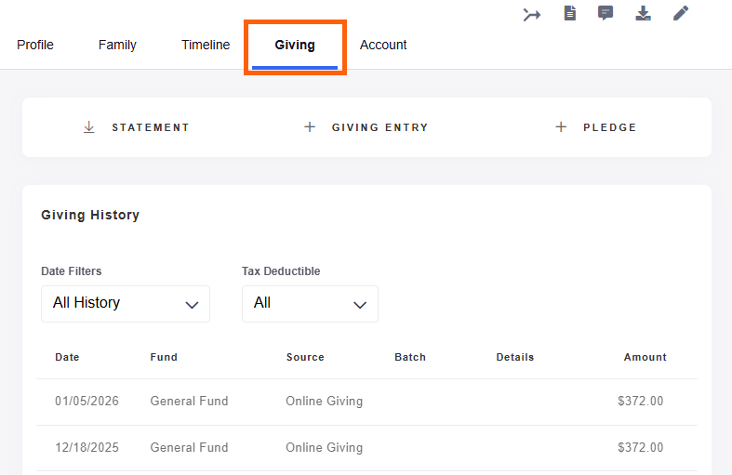Click $372.00 amount in 12/18/2025 row

[x=641, y=447]
